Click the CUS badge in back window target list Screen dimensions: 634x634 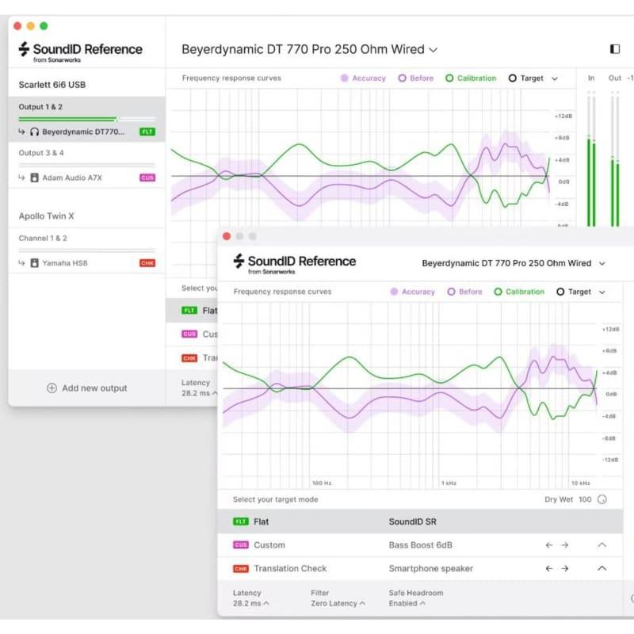click(x=189, y=334)
